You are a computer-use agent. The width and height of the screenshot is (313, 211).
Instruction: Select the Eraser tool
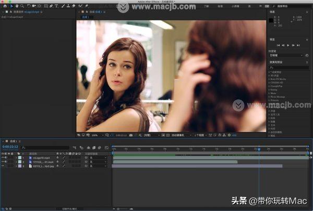(74, 6)
